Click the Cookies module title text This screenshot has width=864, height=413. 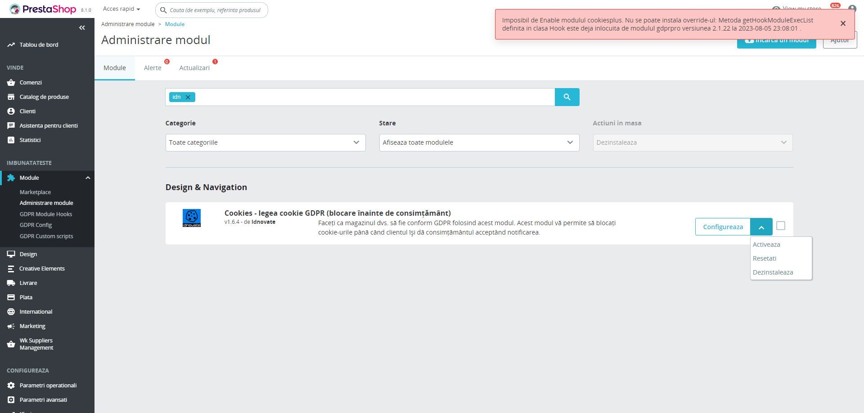click(337, 213)
